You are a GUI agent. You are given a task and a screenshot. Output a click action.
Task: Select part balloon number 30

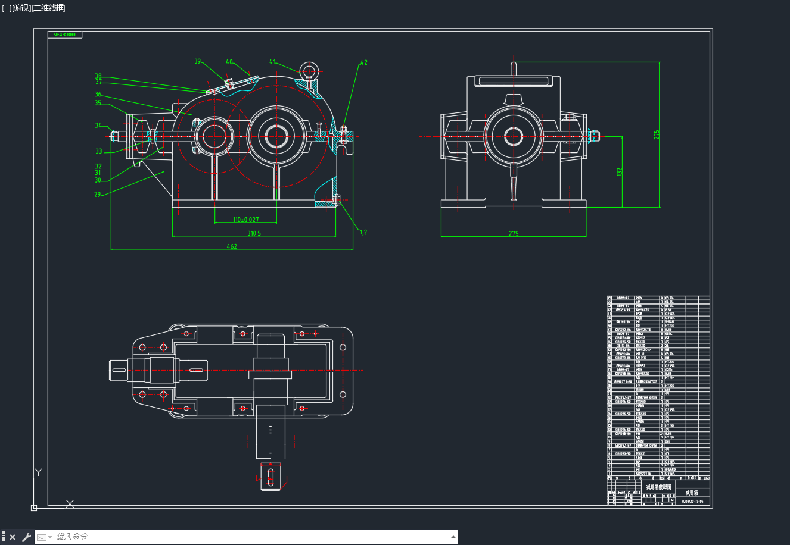(98, 180)
